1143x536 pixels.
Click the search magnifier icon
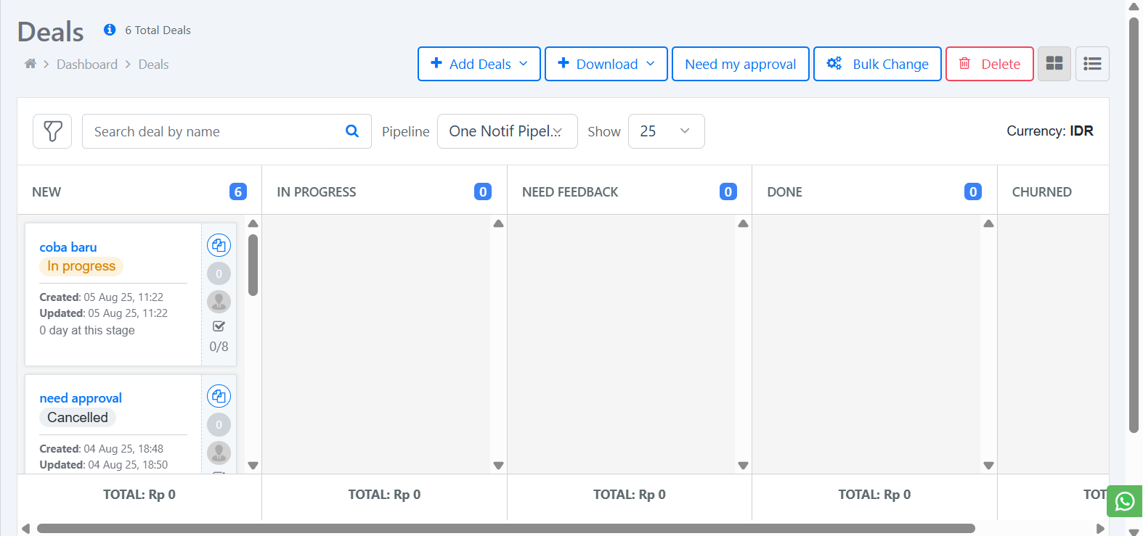pyautogui.click(x=352, y=131)
